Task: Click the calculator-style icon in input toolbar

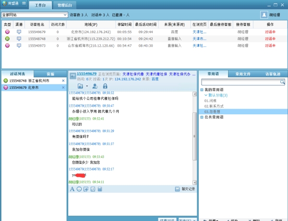Action: [100, 189]
